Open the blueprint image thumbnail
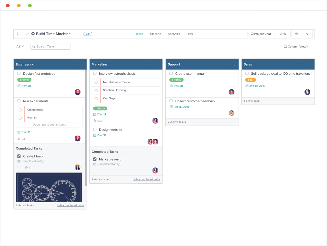The height and width of the screenshot is (246, 327). pos(49,188)
